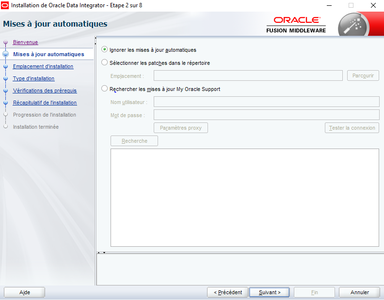Viewport: 384px width, 300px height.
Task: Proceed with the Suivant button
Action: point(270,292)
